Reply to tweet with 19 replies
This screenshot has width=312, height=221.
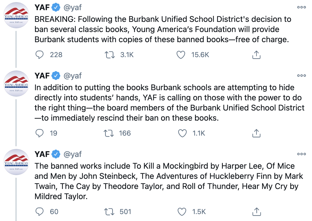pyautogui.click(x=39, y=133)
